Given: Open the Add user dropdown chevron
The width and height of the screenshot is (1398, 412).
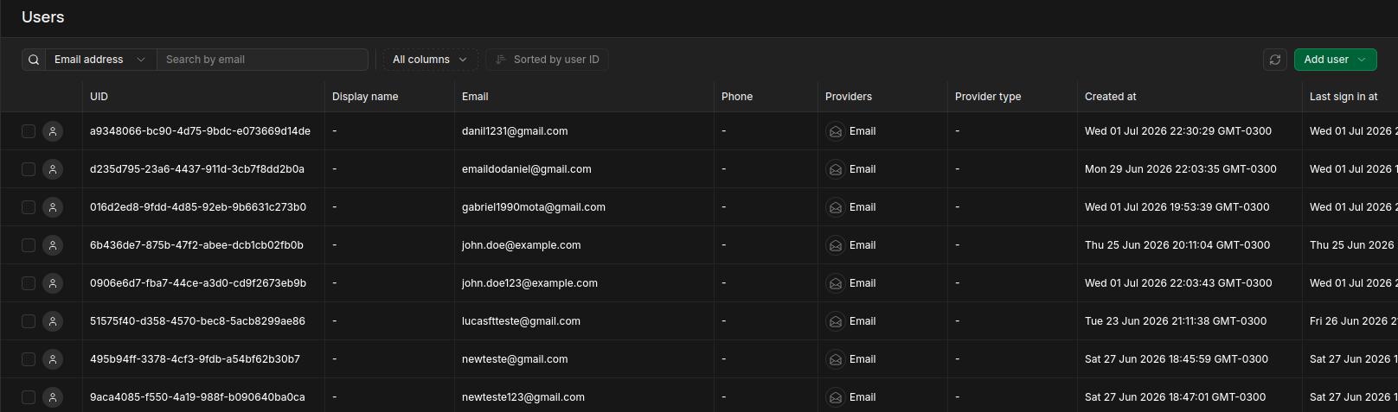Looking at the screenshot, I should 1362,60.
